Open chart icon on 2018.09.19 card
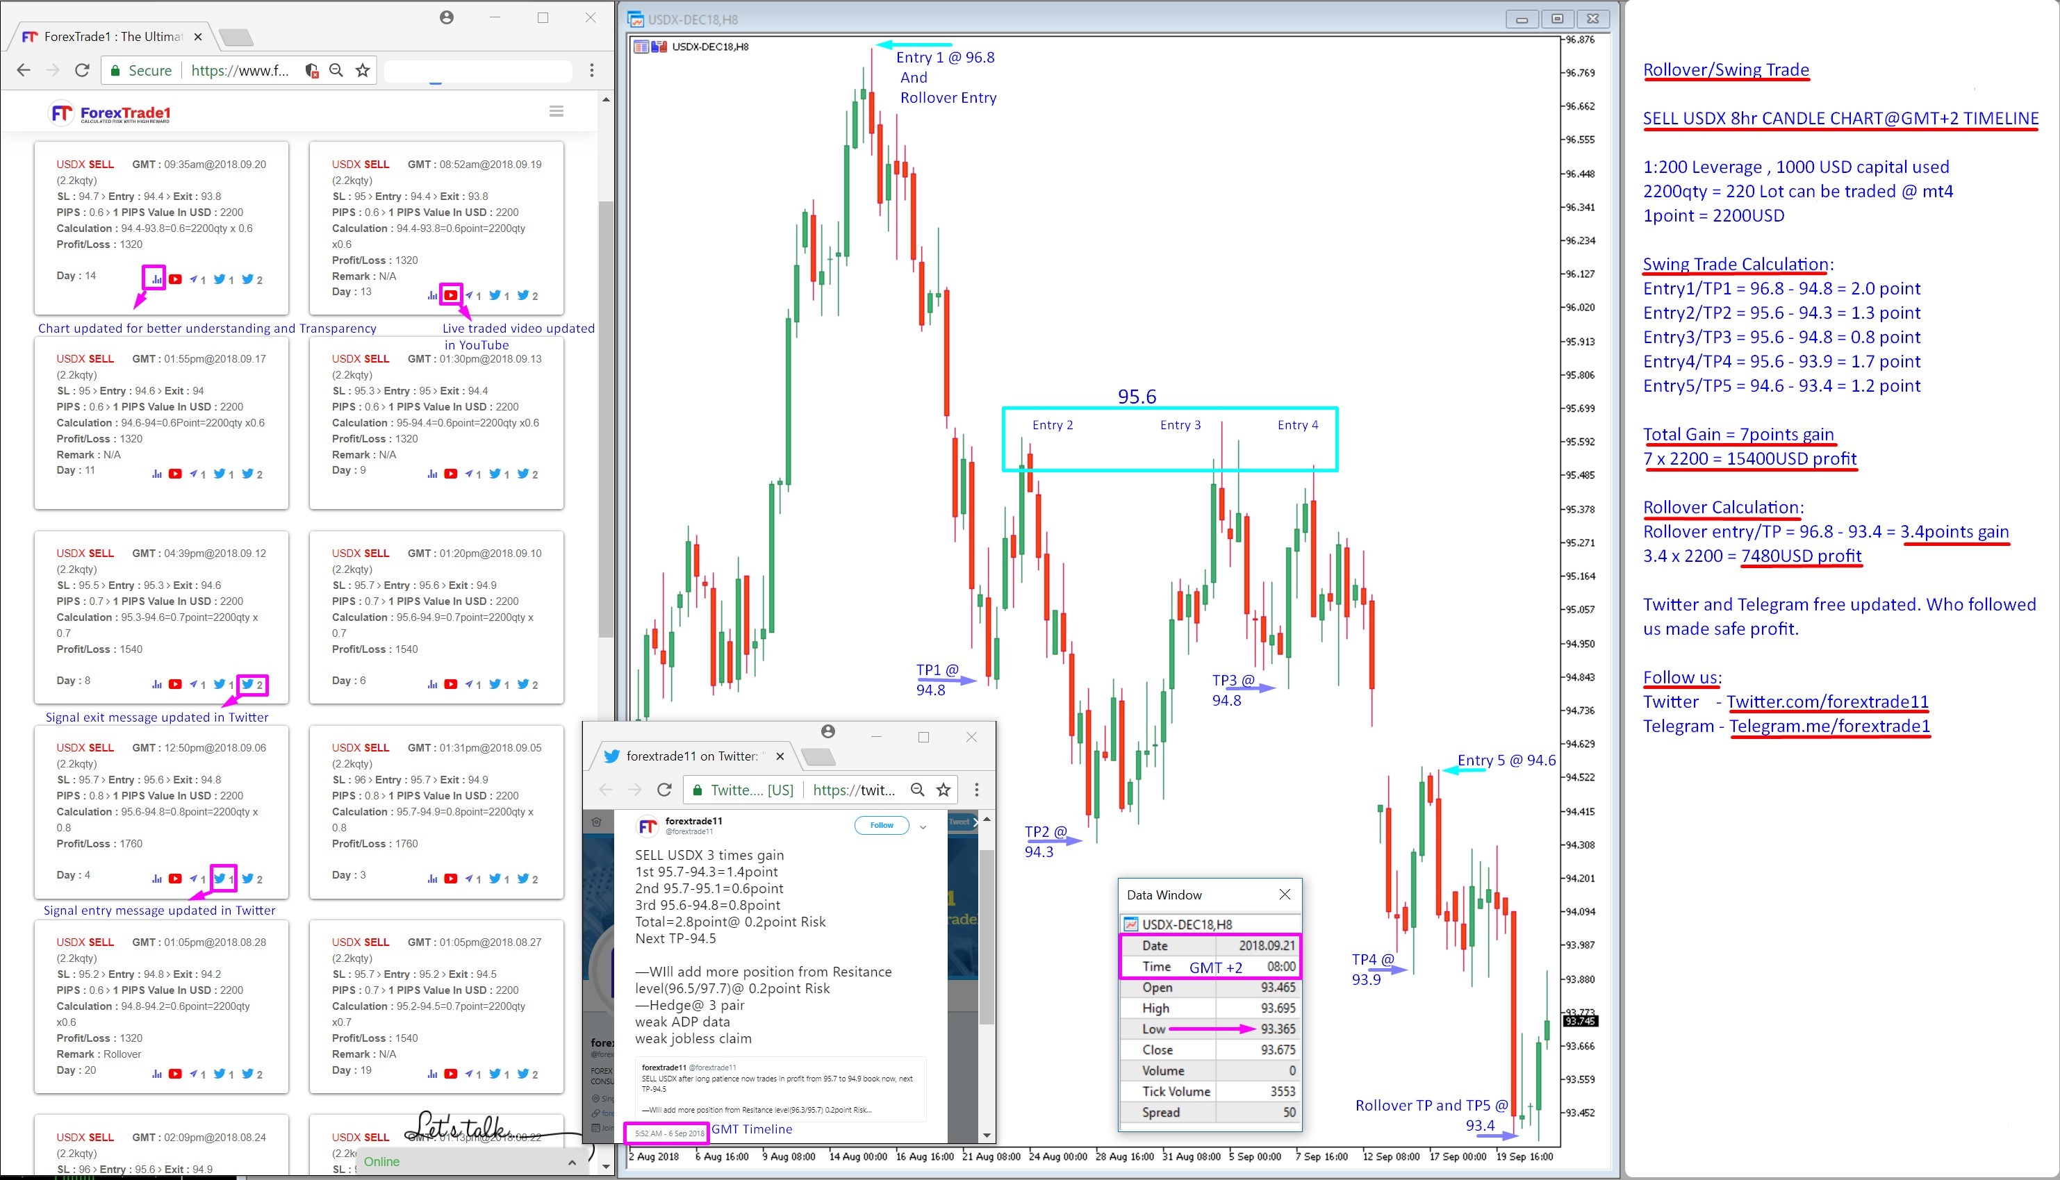 pos(432,295)
